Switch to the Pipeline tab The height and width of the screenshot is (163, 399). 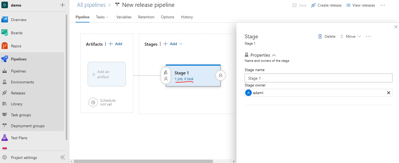82,17
